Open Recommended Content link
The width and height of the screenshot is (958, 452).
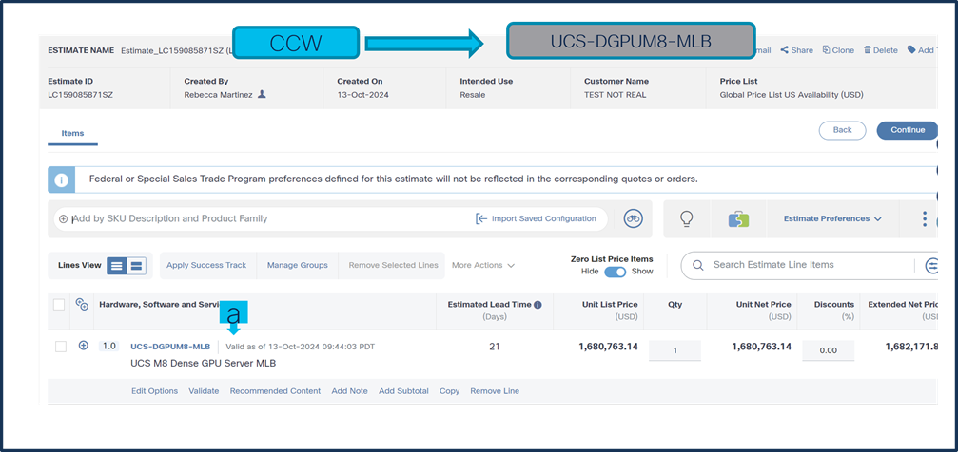pos(275,391)
